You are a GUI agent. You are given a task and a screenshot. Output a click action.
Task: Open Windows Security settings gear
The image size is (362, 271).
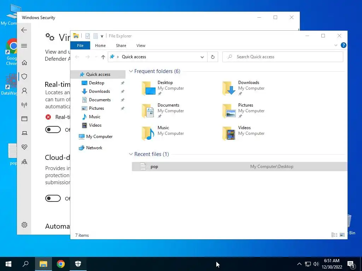click(x=24, y=225)
